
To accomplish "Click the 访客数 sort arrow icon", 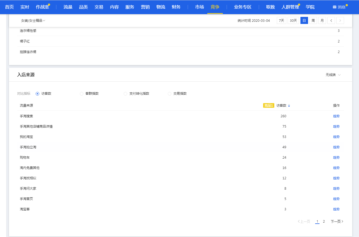I will click(x=289, y=106).
